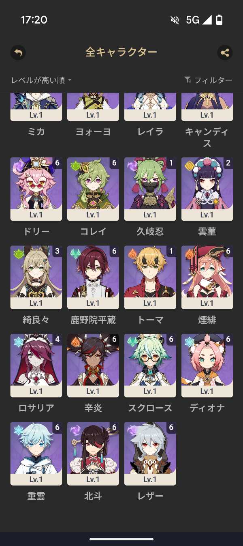
Task: Tap the constellation badge 6 on ディオナ
Action: [228, 340]
